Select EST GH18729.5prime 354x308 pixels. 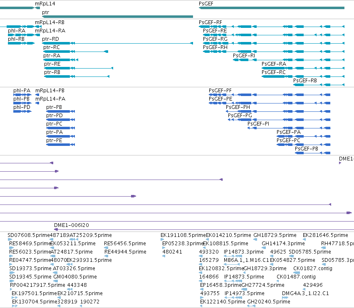click(275, 235)
